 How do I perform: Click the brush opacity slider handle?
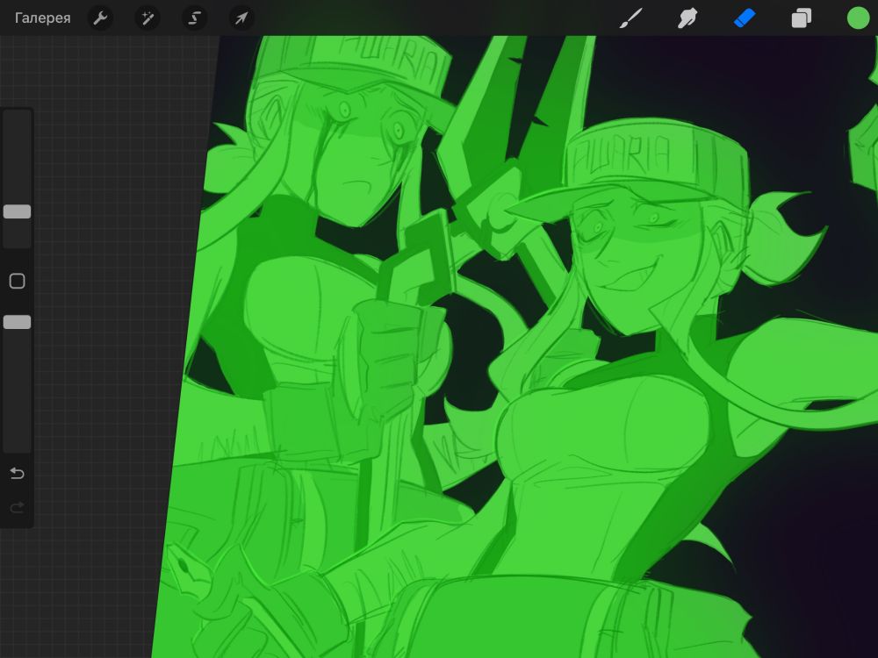pyautogui.click(x=18, y=322)
